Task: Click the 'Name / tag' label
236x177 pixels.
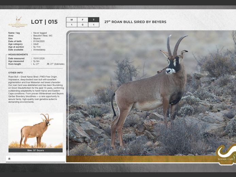Action: 14,33
